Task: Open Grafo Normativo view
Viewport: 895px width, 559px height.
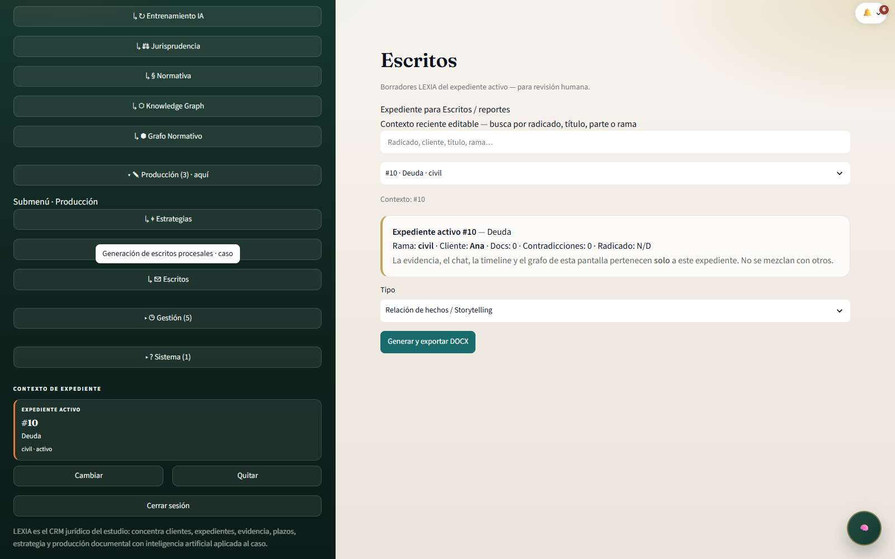Action: click(167, 136)
